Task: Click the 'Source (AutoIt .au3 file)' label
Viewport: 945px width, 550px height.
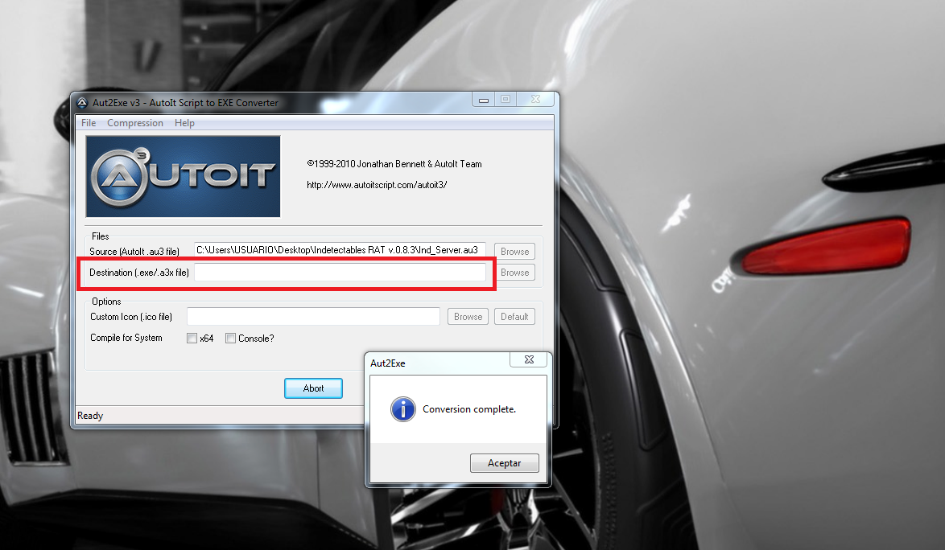Action: tap(134, 252)
